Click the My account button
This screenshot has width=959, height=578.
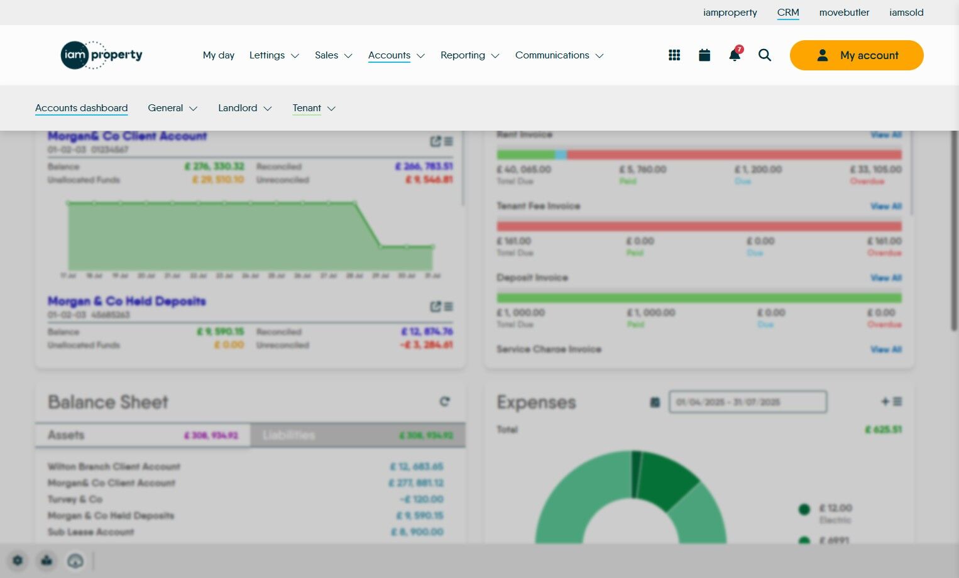point(857,55)
